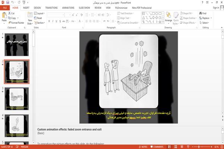Viewport: 224px width, 149px height.
Task: Expand the shapes gallery More arrow
Action: [163, 22]
